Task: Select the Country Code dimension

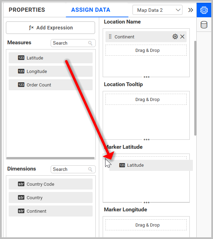Action: click(51, 184)
